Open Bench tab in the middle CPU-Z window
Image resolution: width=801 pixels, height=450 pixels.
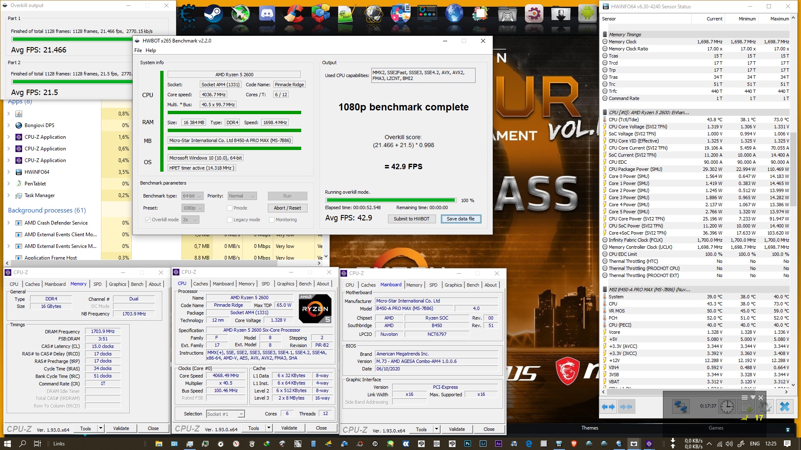(x=305, y=284)
